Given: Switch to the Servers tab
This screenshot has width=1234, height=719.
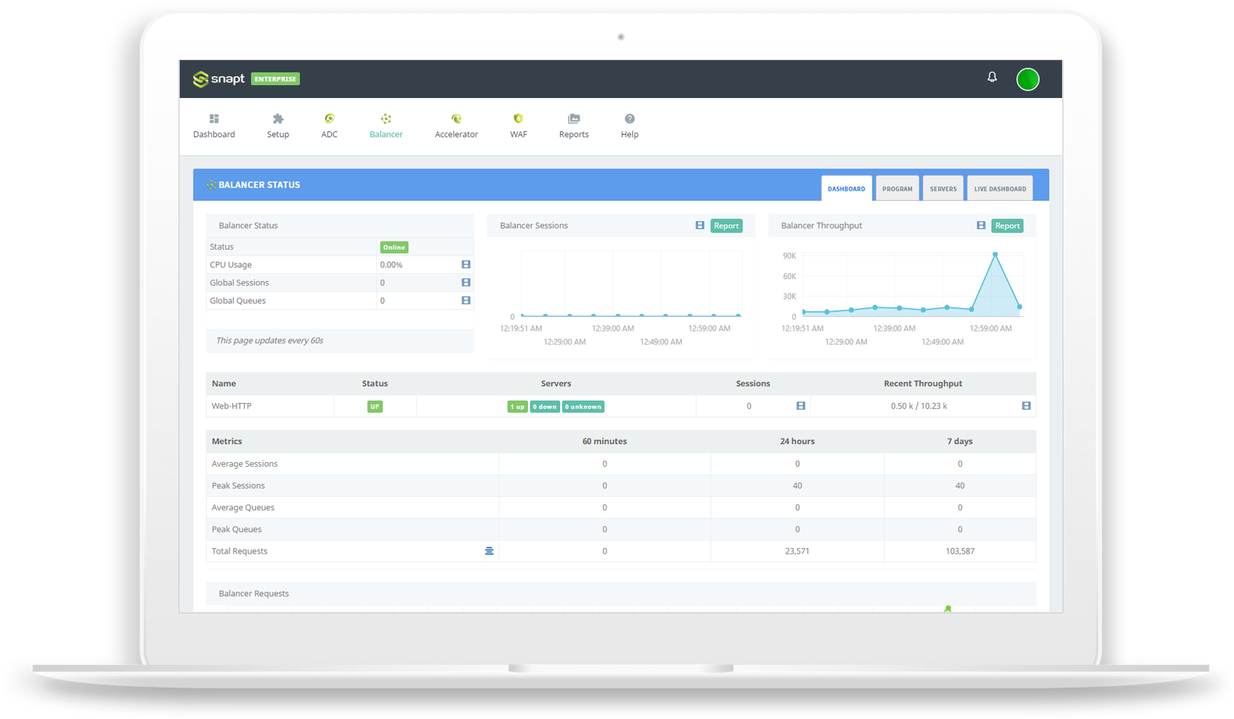Looking at the screenshot, I should (943, 189).
